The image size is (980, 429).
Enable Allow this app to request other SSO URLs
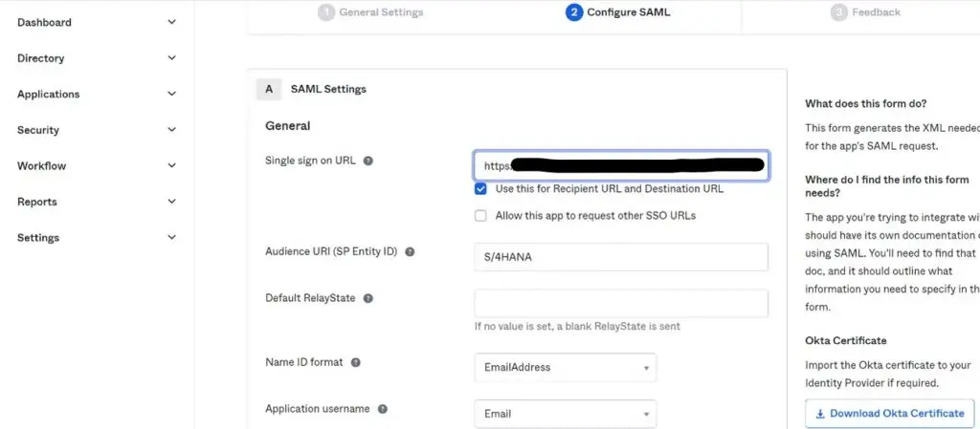pos(480,216)
